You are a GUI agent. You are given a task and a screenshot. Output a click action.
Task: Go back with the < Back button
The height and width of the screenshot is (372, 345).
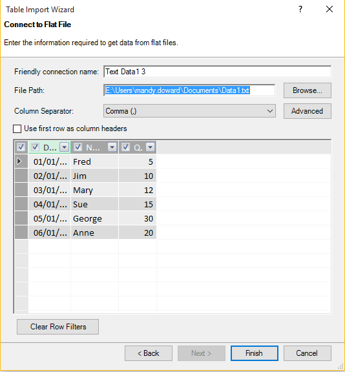tap(149, 353)
